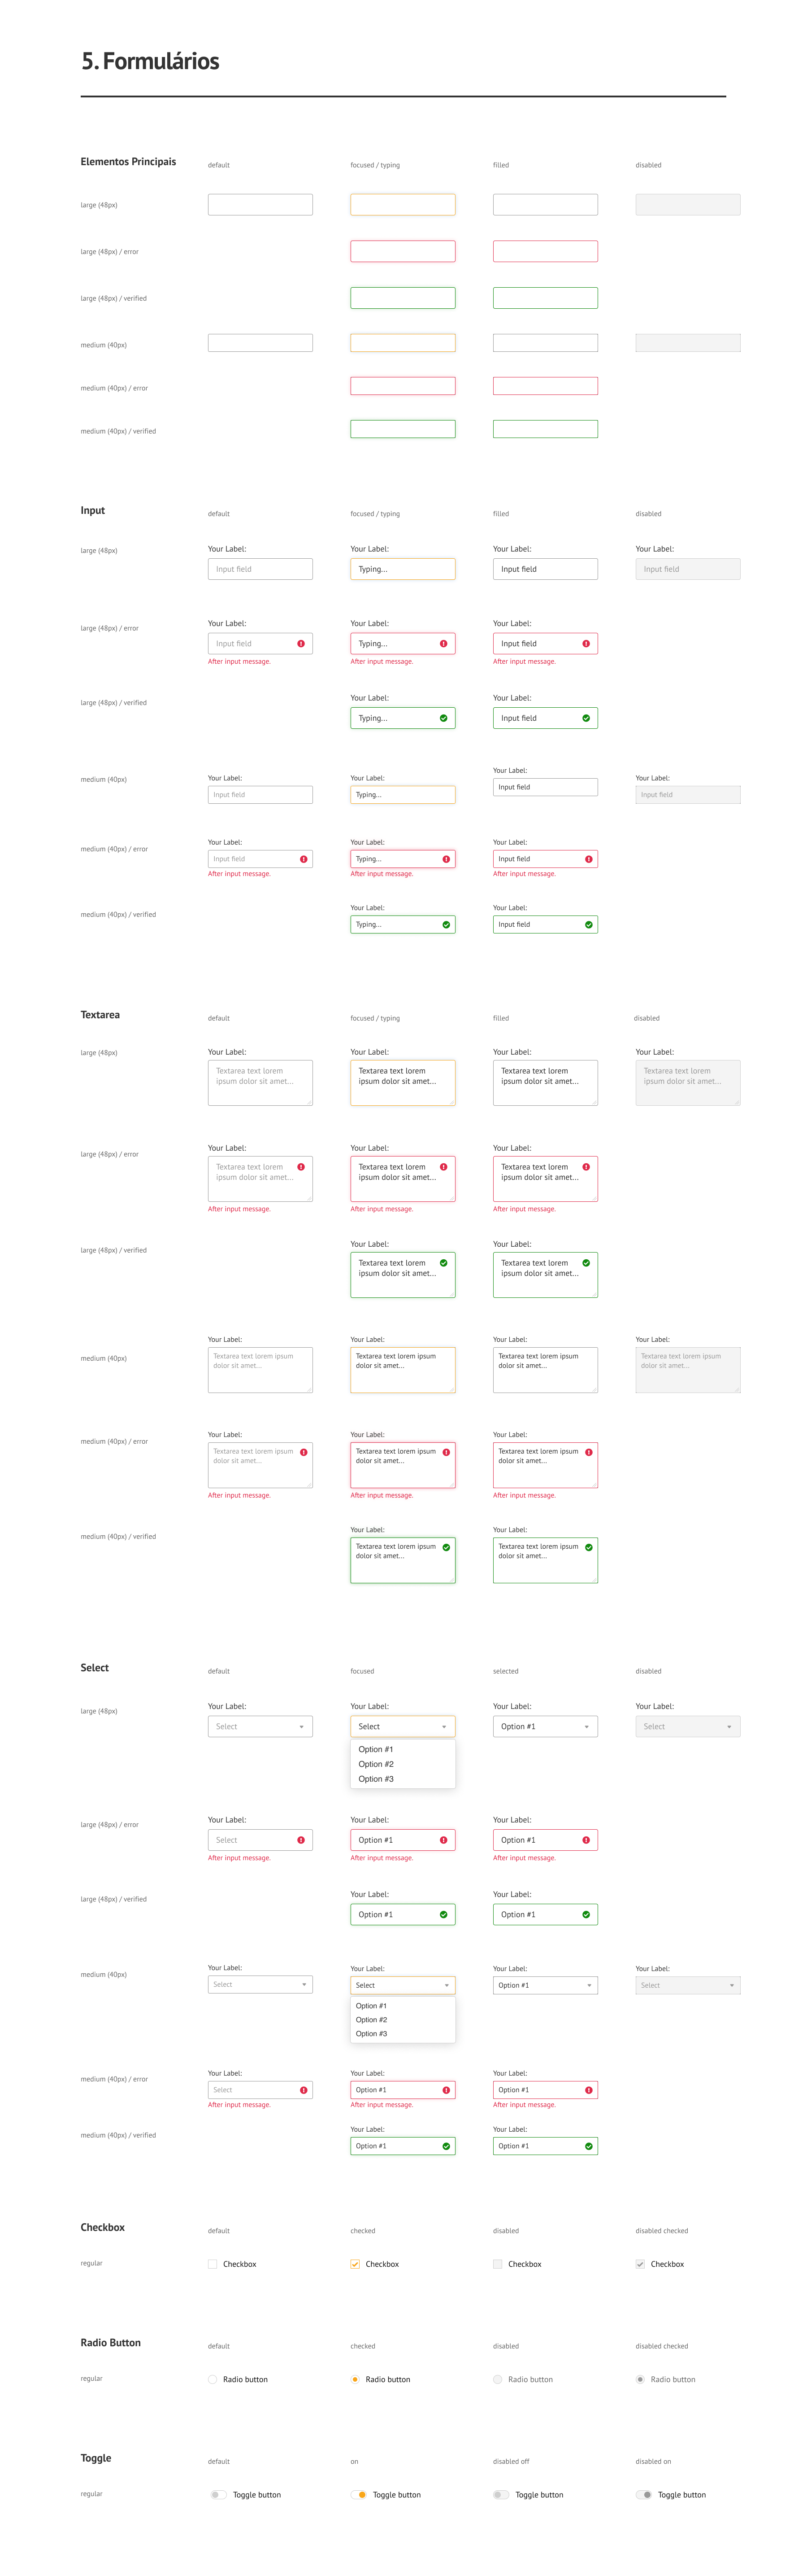Check the default unchecked Checkbox

tap(213, 2264)
